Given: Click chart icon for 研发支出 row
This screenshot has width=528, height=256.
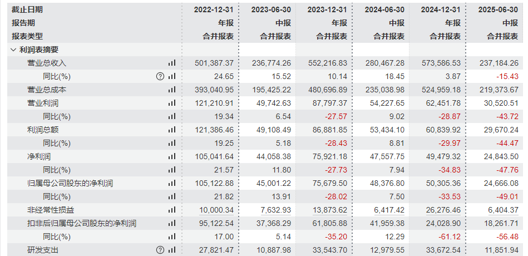Looking at the screenshot, I should click(x=171, y=250).
